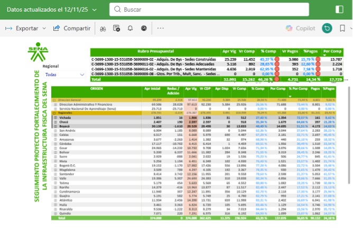Click the bookmark icon in toolbar
Image resolution: width=353 pixels, height=228 pixels.
(343, 28)
